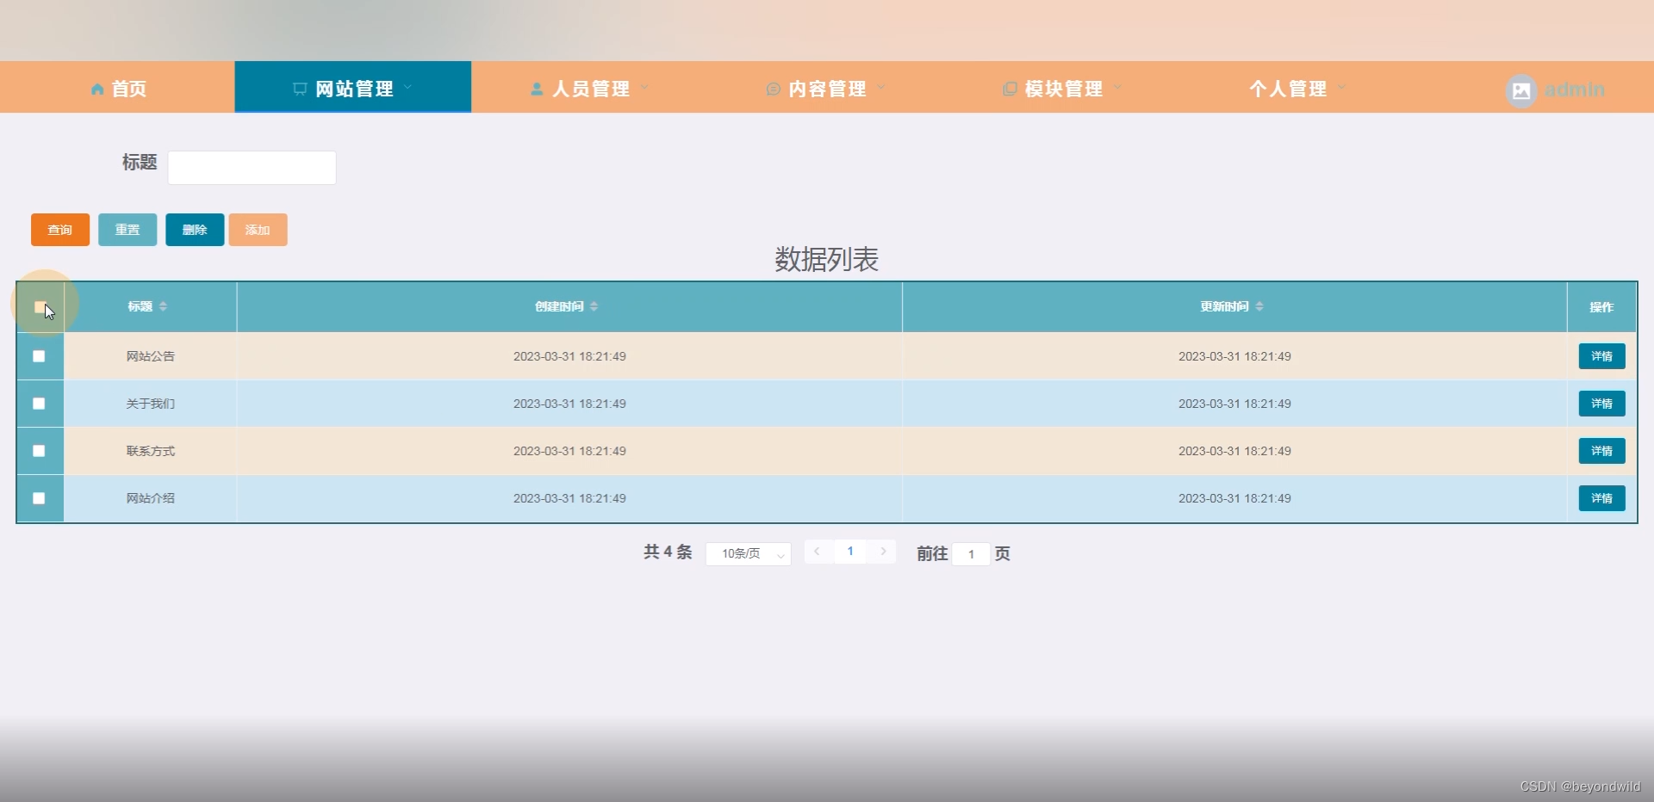The width and height of the screenshot is (1654, 802).
Task: Expand the 模块管理 dropdown arrow
Action: click(x=1117, y=89)
